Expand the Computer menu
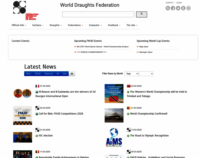Image resolution: width=200 pixels, height=158 pixels. (x=95, y=25)
